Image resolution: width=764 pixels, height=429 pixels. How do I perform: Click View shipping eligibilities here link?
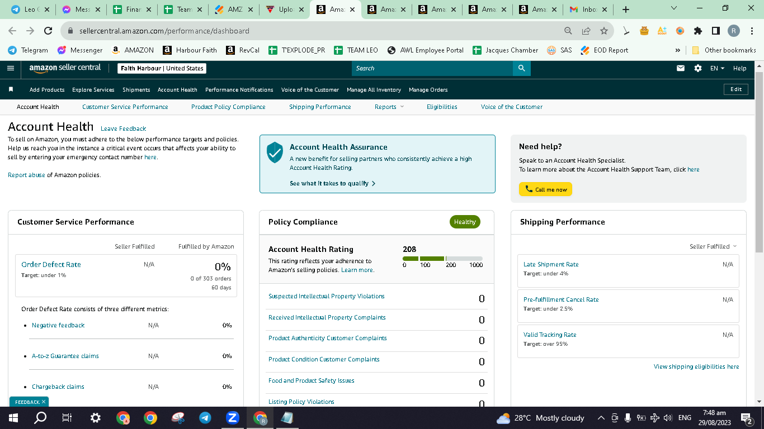coord(696,366)
